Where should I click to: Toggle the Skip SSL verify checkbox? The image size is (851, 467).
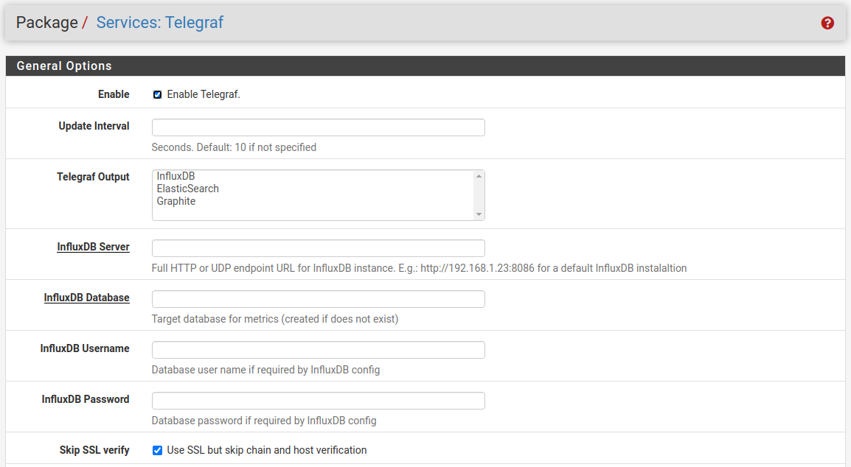157,450
